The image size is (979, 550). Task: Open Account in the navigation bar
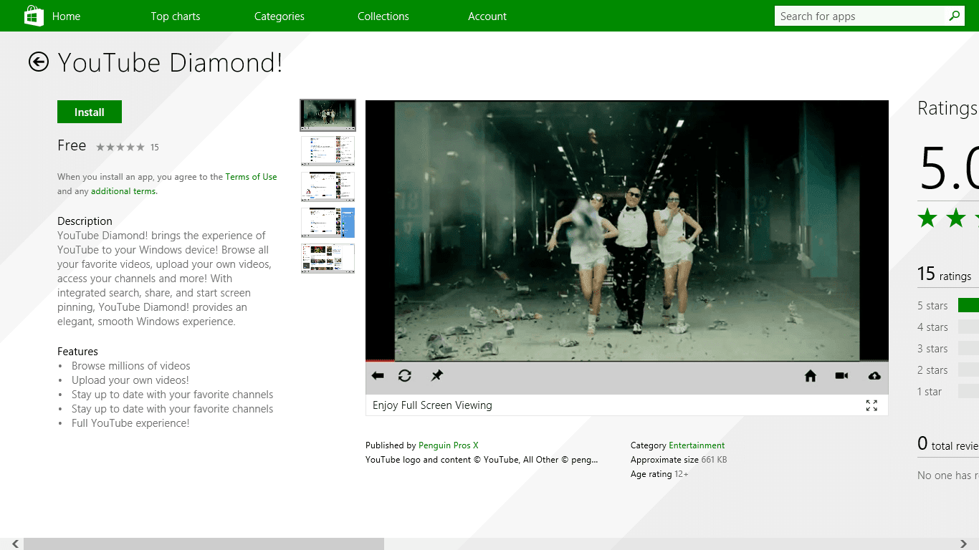pos(487,16)
